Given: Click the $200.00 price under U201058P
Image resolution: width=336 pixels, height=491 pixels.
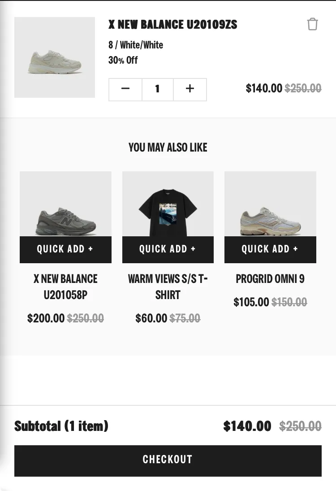Looking at the screenshot, I should pos(46,318).
